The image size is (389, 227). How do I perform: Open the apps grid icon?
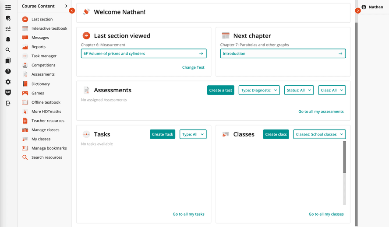click(x=8, y=7)
